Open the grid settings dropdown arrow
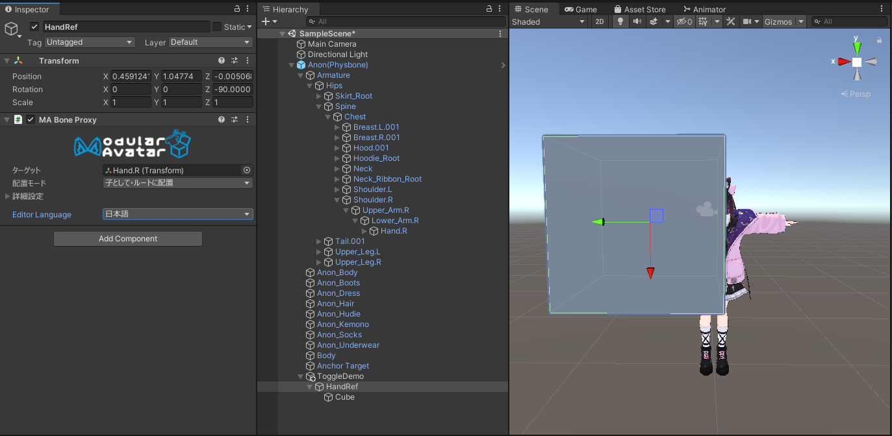Viewport: 892px width, 436px height. (717, 21)
